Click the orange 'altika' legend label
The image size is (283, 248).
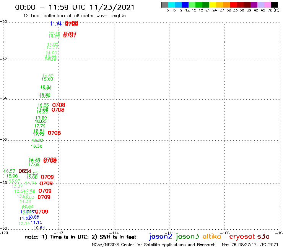click(x=212, y=236)
